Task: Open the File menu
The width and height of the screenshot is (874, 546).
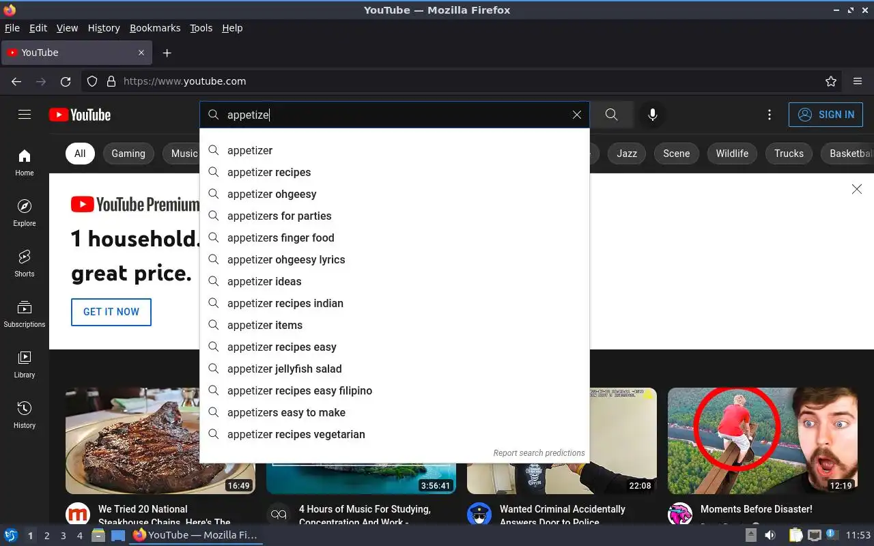Action: coord(12,28)
